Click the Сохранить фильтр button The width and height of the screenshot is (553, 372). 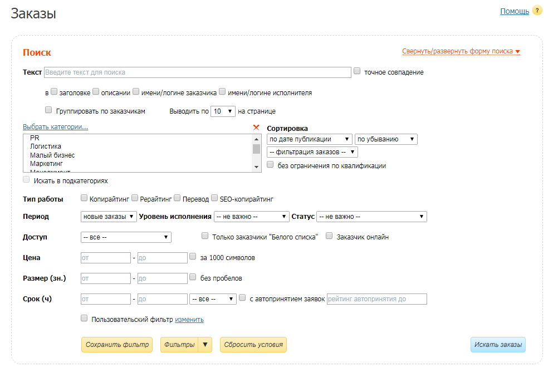[117, 345]
